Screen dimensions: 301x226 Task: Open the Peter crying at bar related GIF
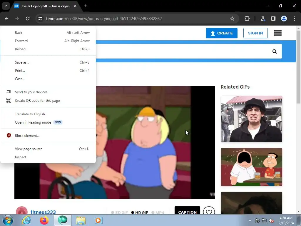(x=252, y=167)
